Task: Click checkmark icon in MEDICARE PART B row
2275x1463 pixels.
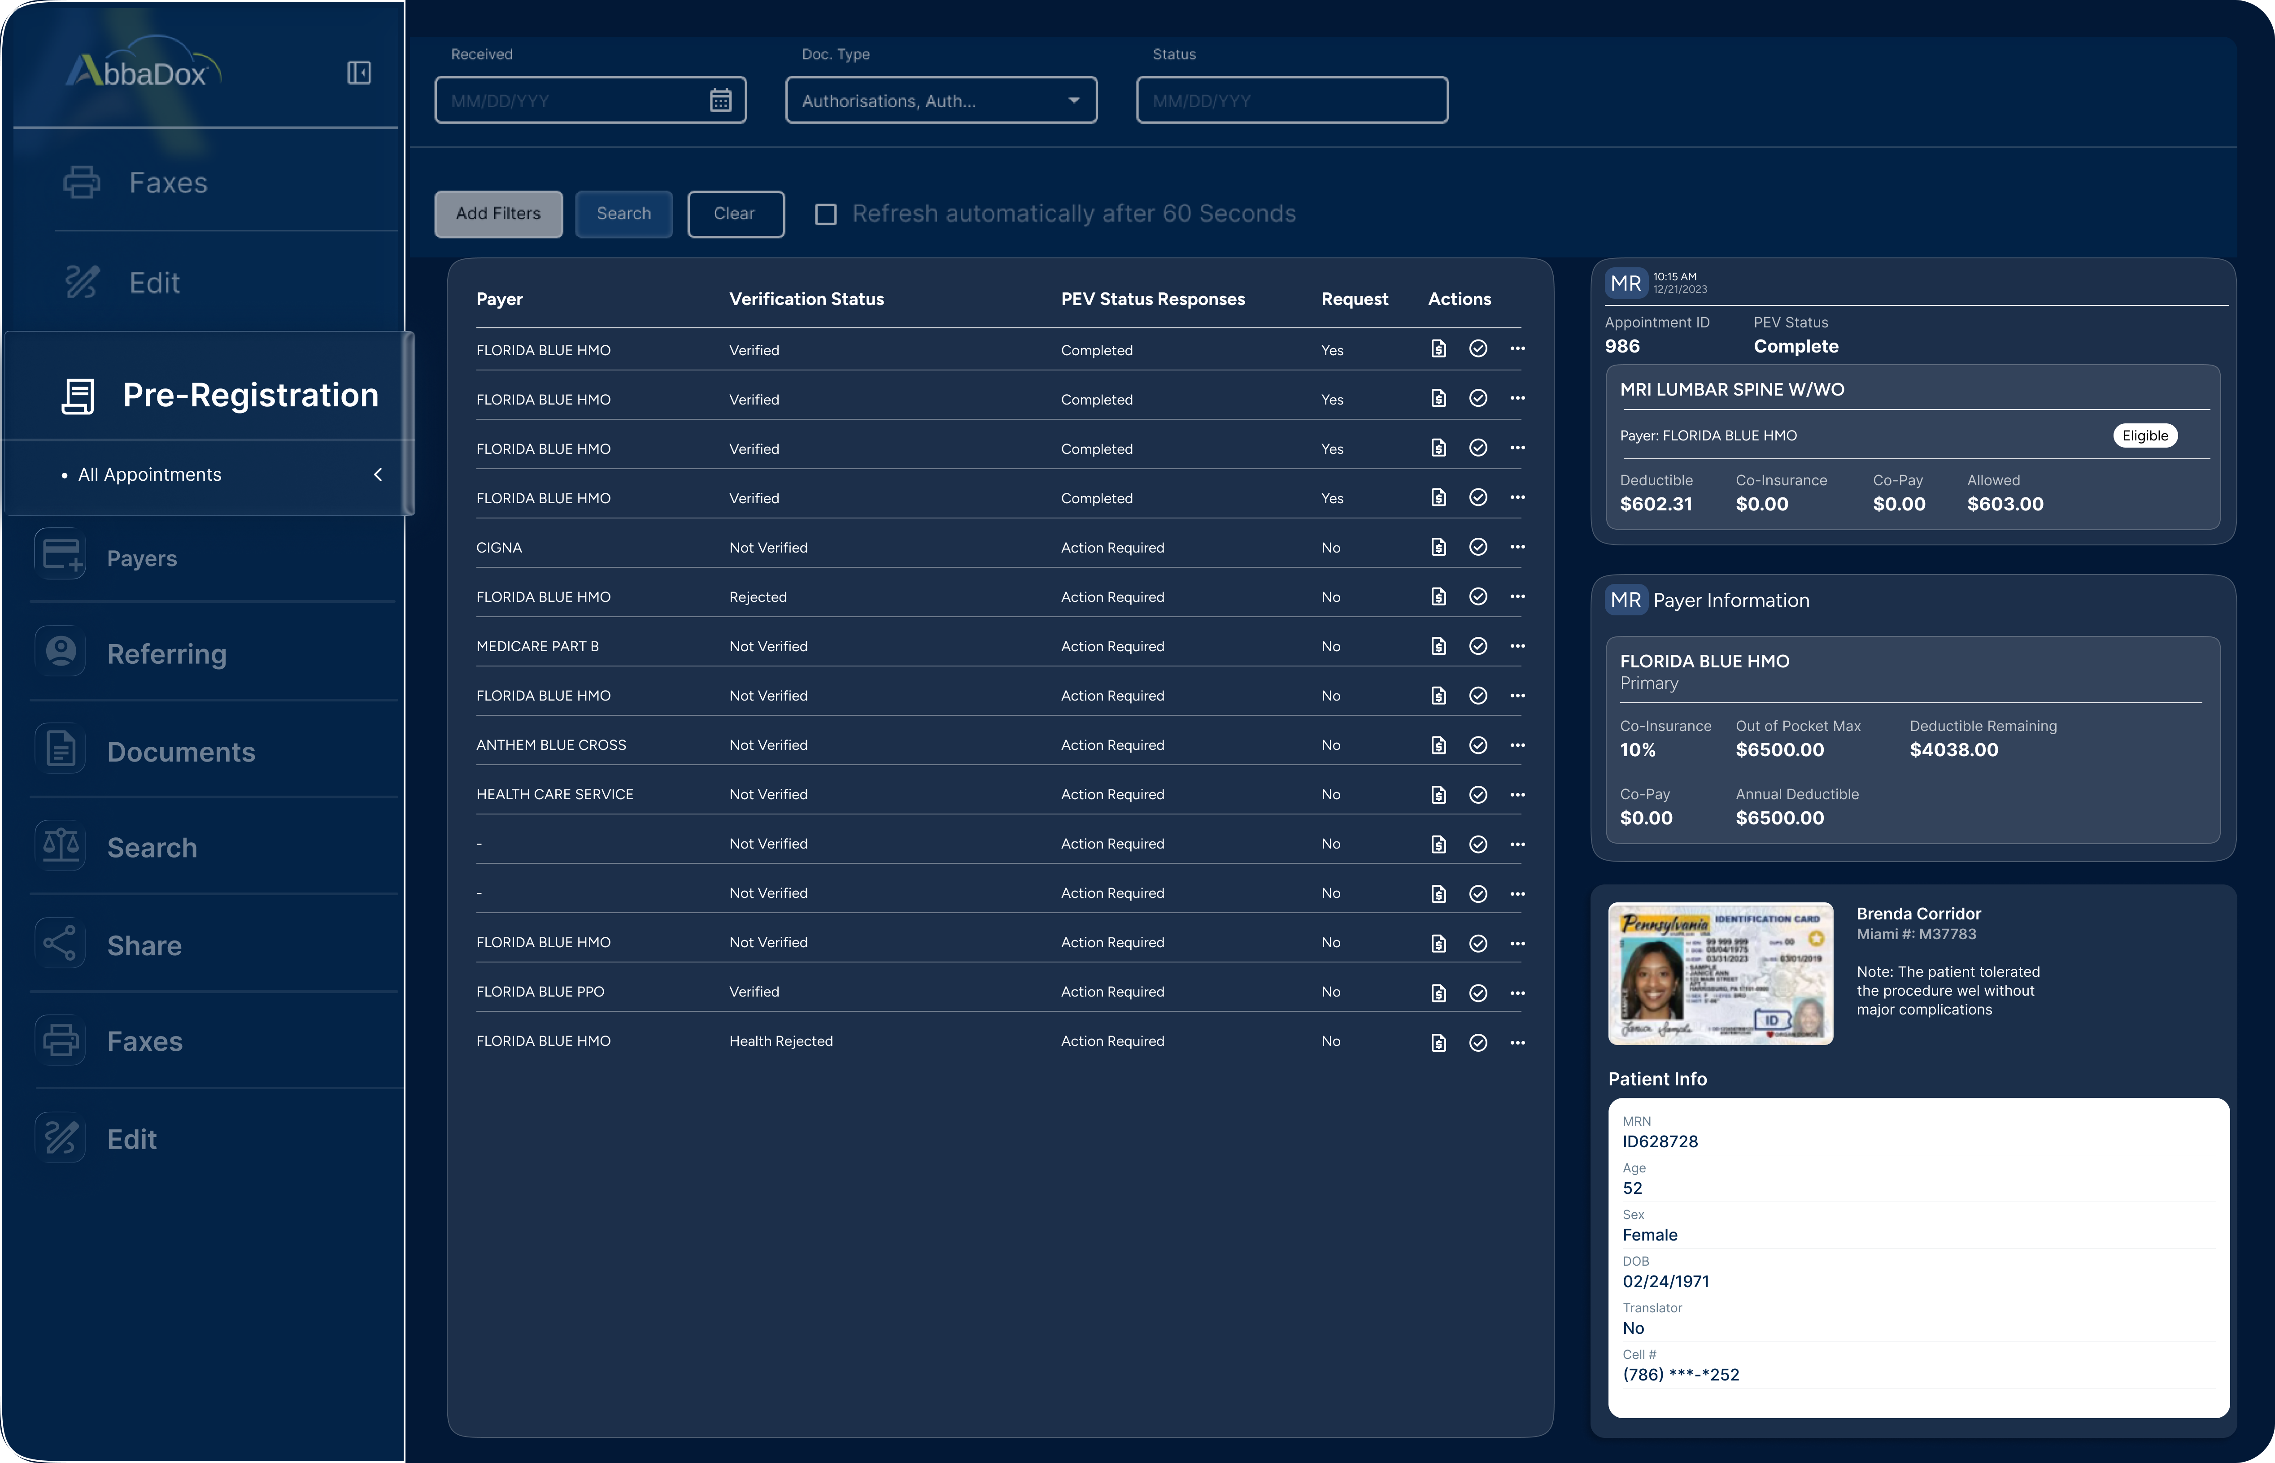Action: 1478,646
